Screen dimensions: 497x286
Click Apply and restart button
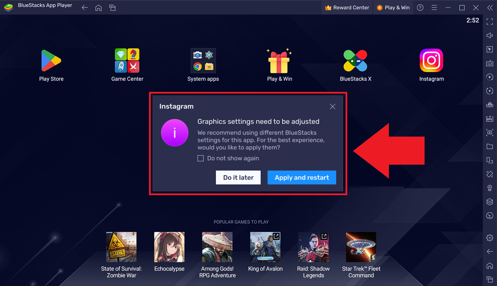(x=302, y=177)
